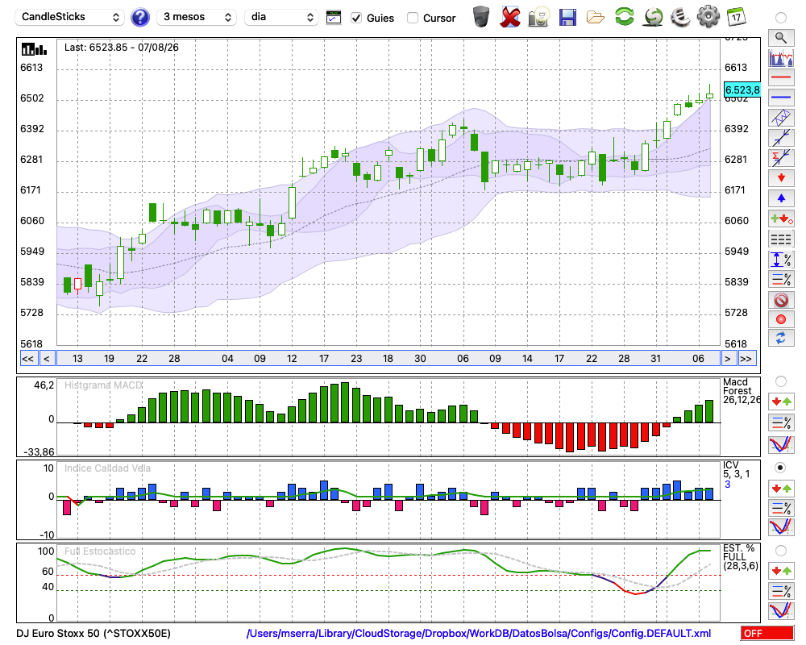Click the date timeline scrollbar
The width and height of the screenshot is (806, 645).
pyautogui.click(x=388, y=359)
